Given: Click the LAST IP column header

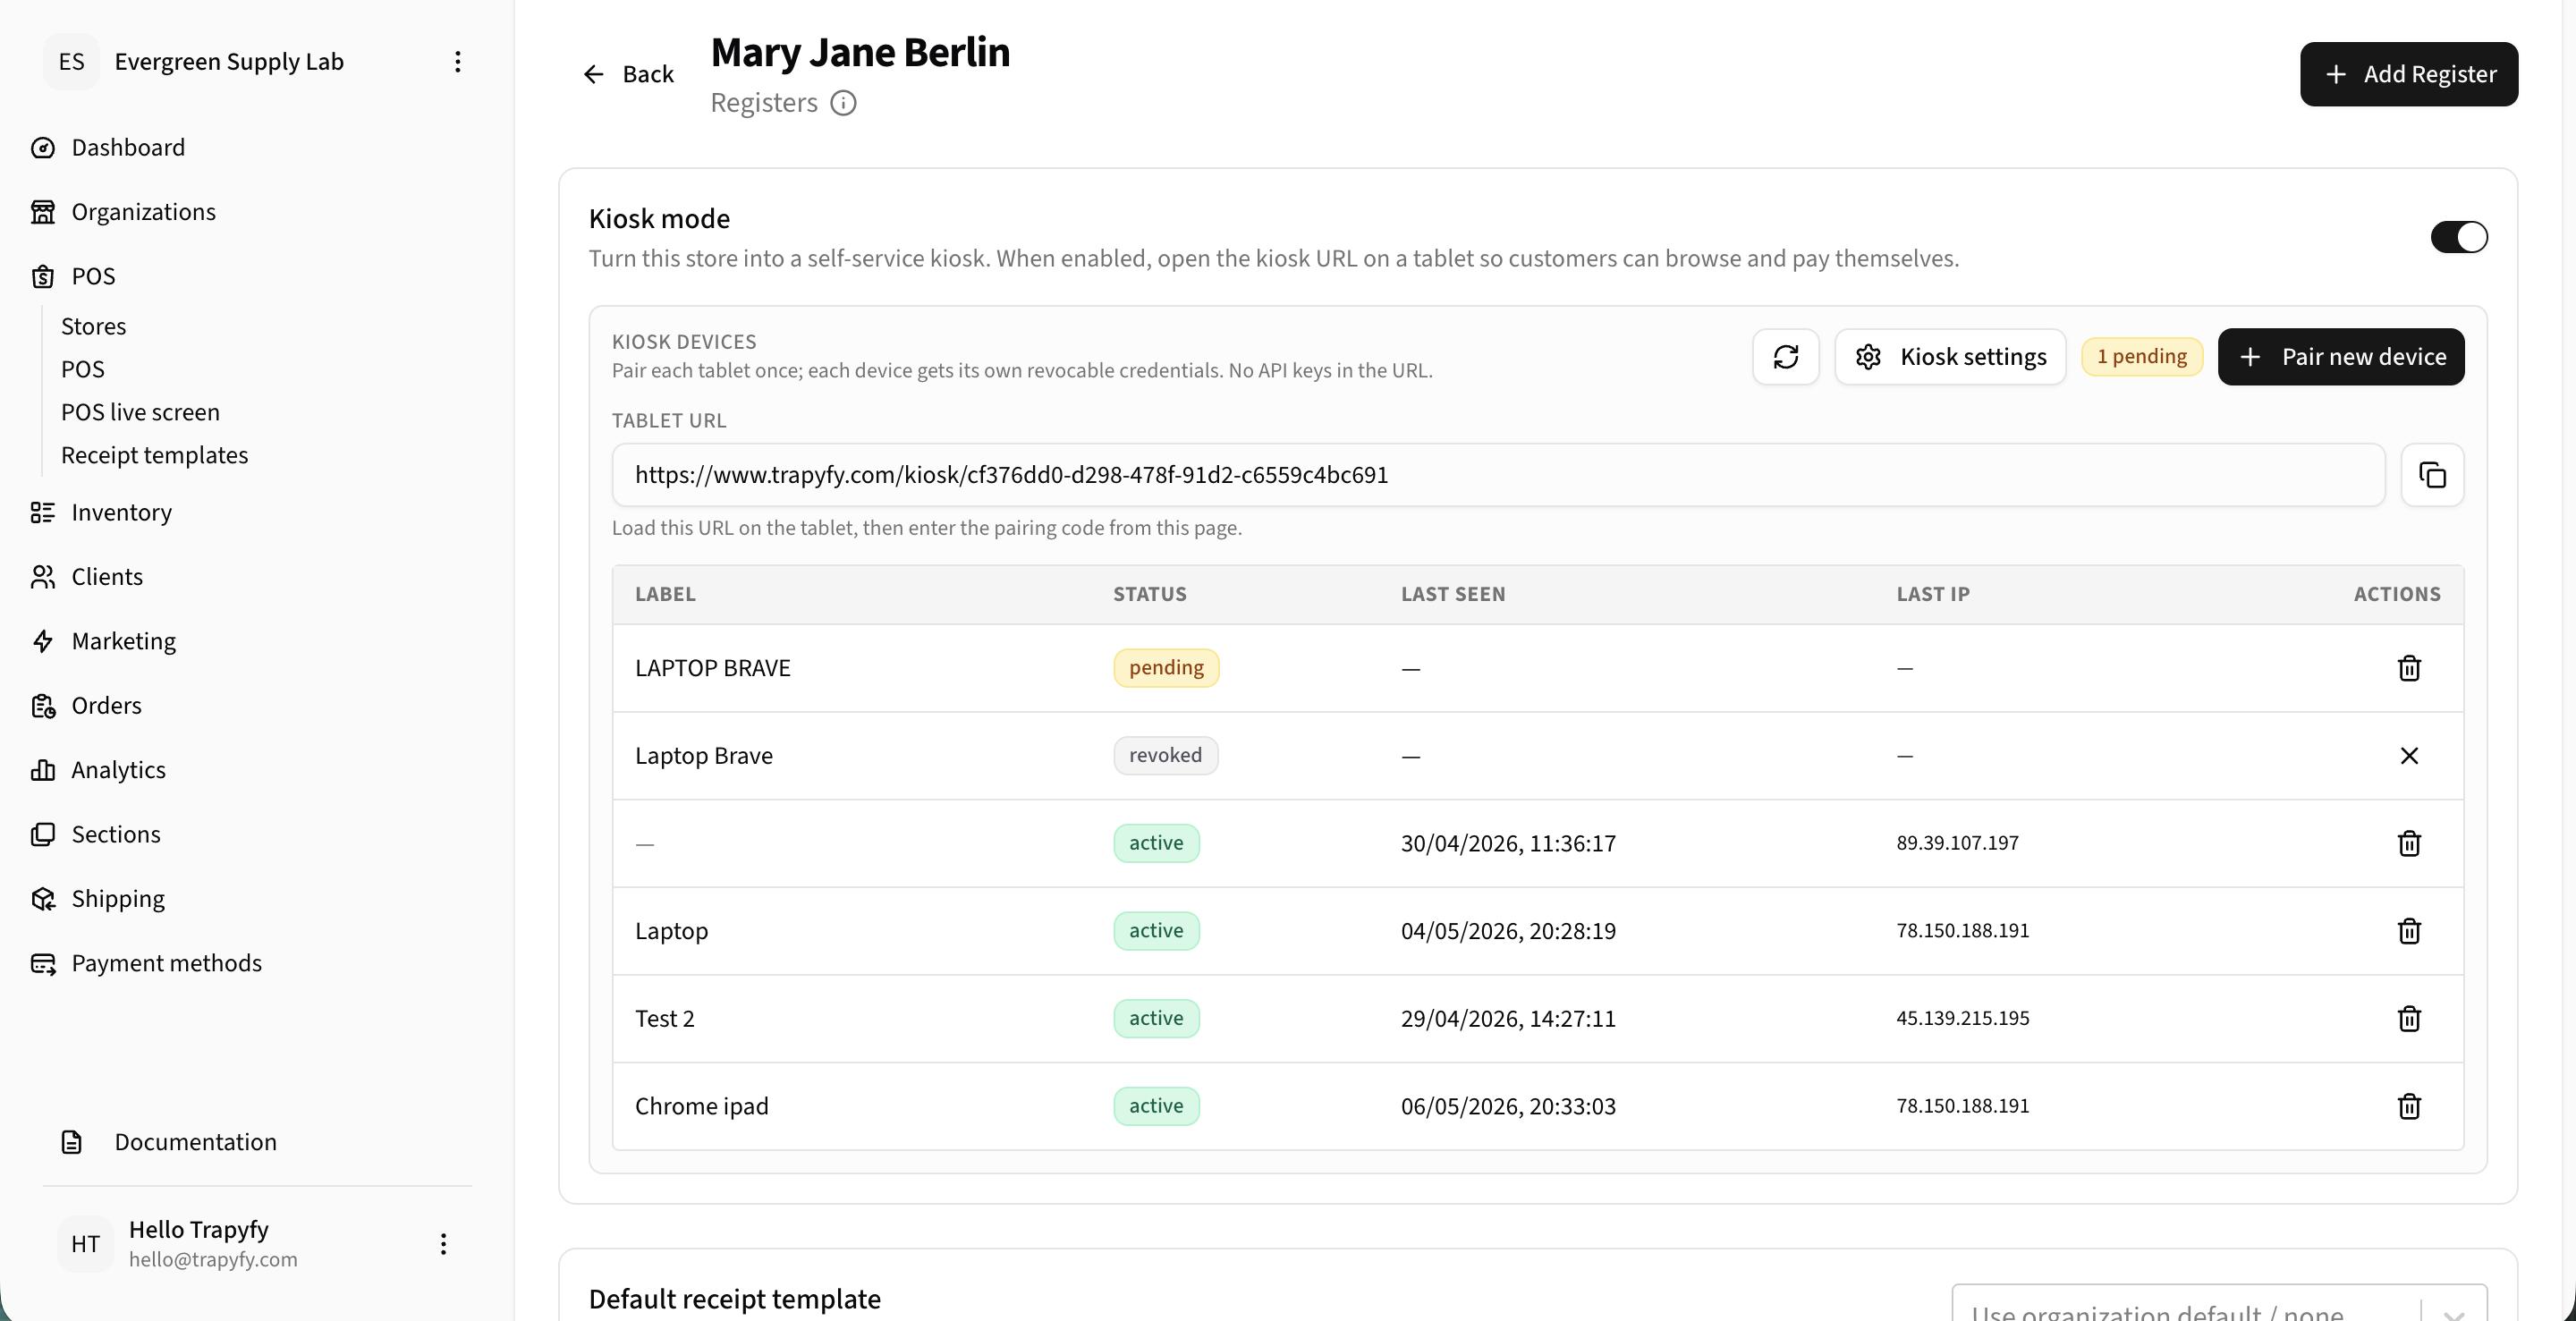Looking at the screenshot, I should click(x=1932, y=594).
